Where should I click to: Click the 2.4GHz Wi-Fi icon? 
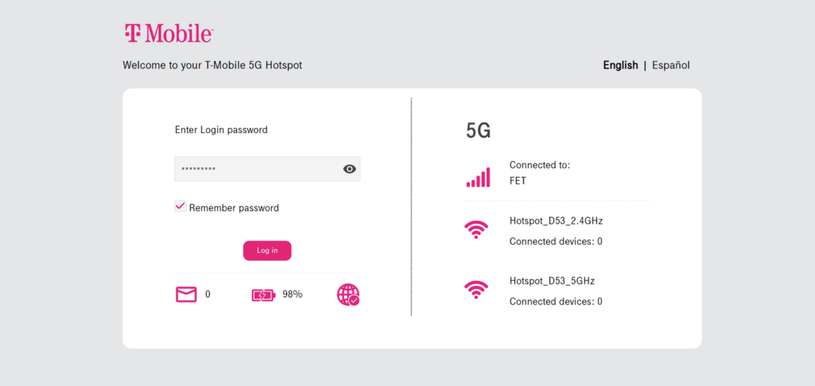476,229
